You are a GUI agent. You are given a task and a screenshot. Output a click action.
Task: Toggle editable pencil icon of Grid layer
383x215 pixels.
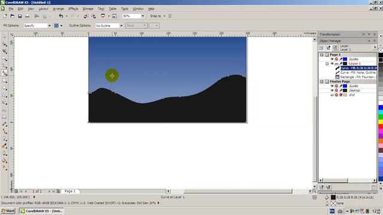click(341, 95)
